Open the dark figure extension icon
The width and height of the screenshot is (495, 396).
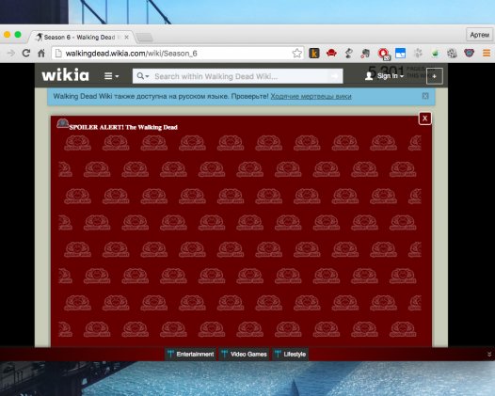(348, 53)
